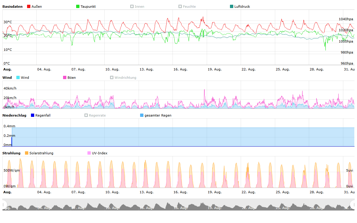Hide the gesamter Regen series
Image resolution: width=357 pixels, height=223 pixels.
tap(158, 115)
